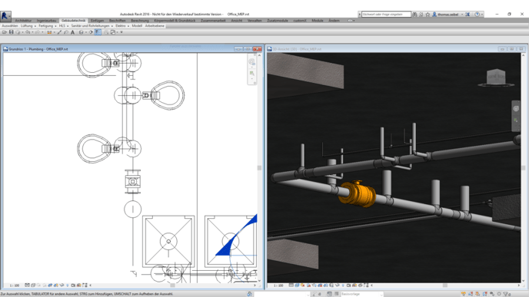This screenshot has width=529, height=297.
Task: Toggle Select Links option in status bar
Action: pos(464,294)
